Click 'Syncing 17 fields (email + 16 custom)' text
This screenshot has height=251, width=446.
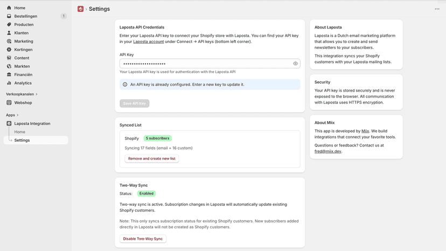click(158, 148)
